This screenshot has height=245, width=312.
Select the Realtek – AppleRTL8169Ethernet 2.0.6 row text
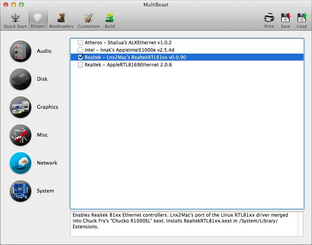(x=128, y=65)
